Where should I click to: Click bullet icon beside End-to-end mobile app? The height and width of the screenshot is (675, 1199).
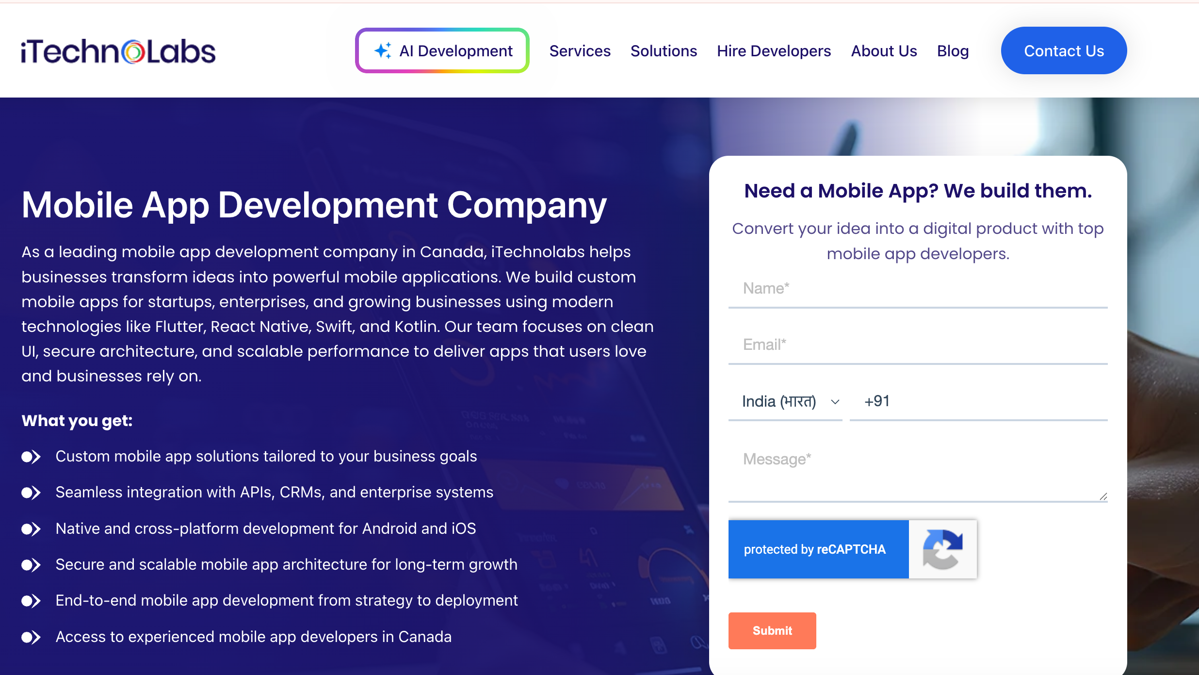click(x=31, y=601)
